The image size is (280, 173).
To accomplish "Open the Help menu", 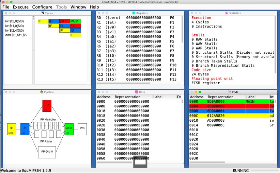I will coord(94,7).
